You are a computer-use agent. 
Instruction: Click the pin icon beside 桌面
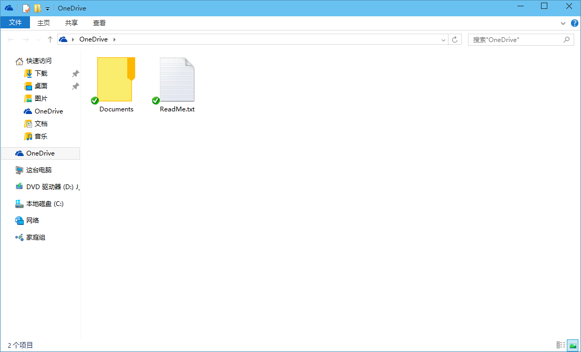(x=75, y=86)
